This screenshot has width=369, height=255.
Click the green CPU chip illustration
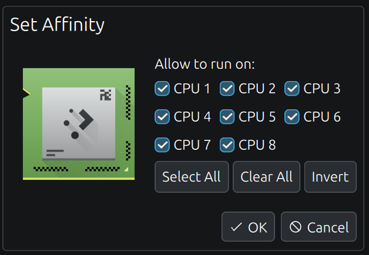coord(79,124)
